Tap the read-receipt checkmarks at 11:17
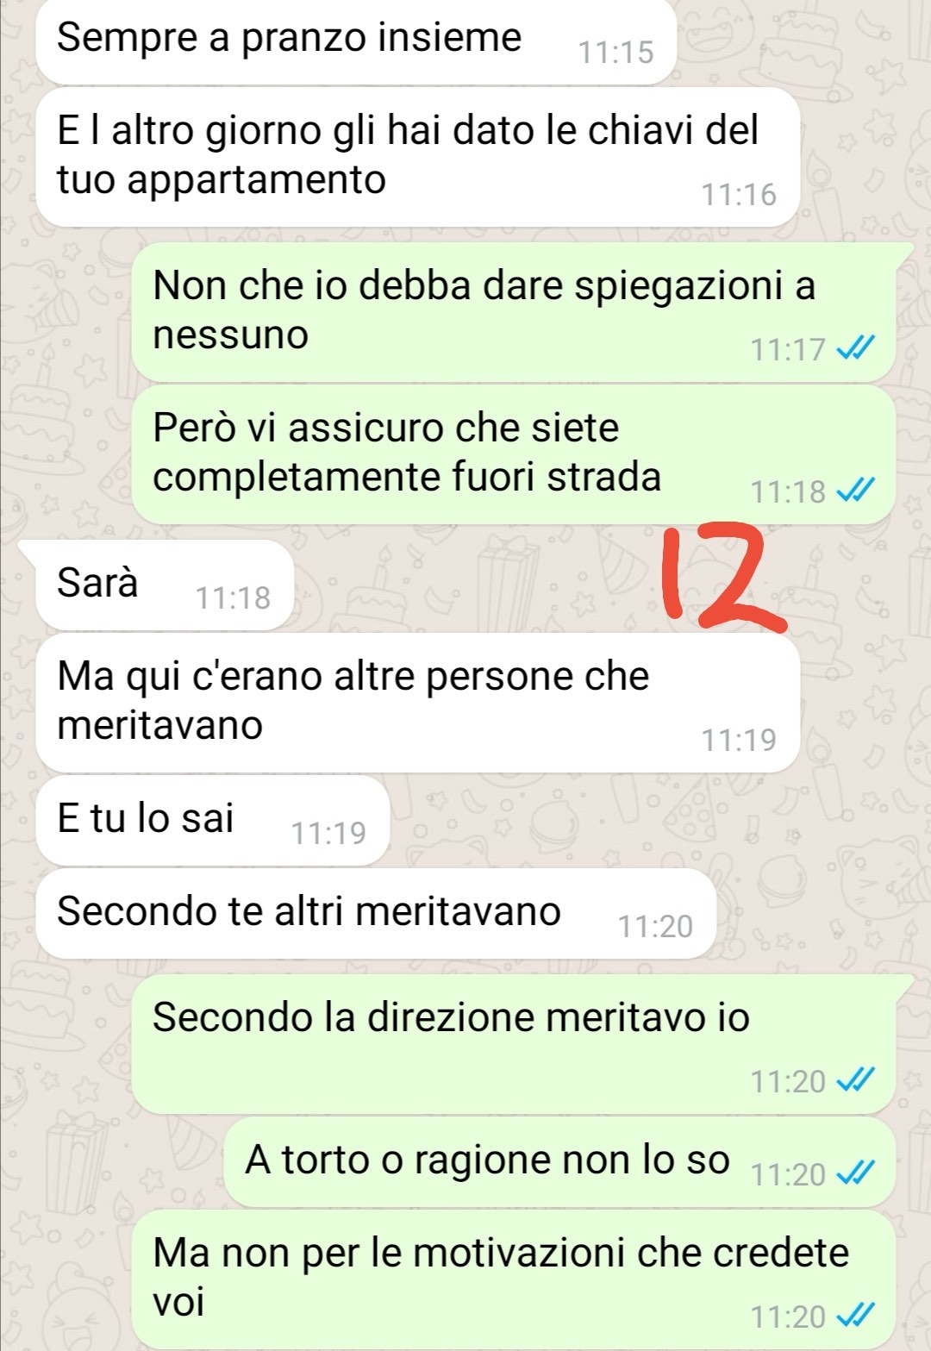This screenshot has height=1351, width=931. [856, 349]
